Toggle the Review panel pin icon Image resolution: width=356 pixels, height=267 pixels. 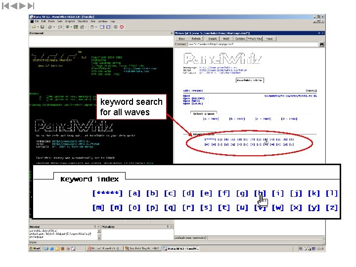click(x=95, y=226)
